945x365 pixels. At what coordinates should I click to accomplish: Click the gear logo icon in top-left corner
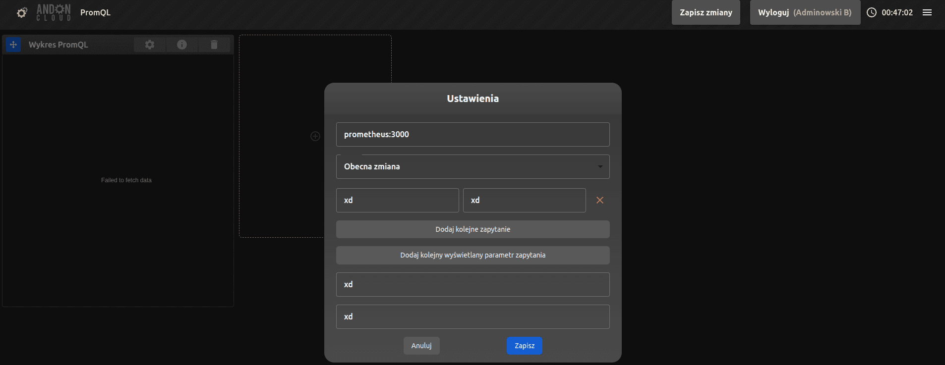click(22, 12)
